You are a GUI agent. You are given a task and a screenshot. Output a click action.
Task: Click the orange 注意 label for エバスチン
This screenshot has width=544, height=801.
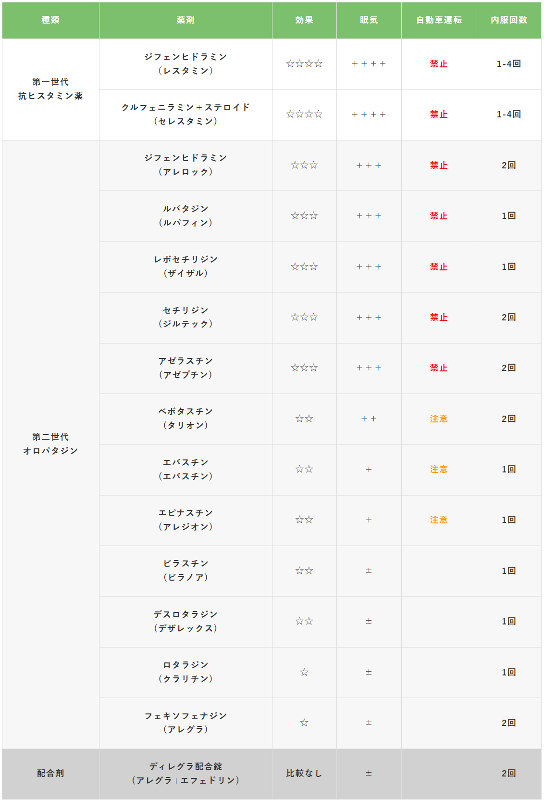(439, 469)
